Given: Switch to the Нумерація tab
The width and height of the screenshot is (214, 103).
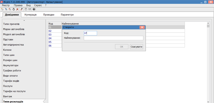Looking at the screenshot, I should tap(30, 15).
